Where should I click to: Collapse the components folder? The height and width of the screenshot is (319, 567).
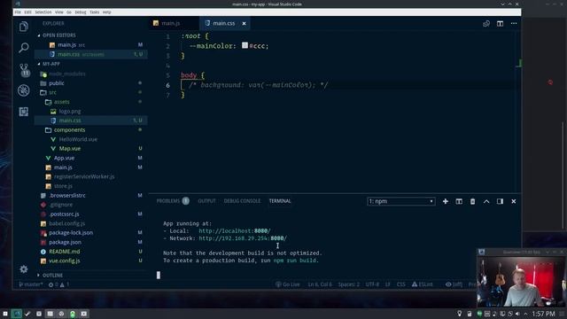[69, 130]
